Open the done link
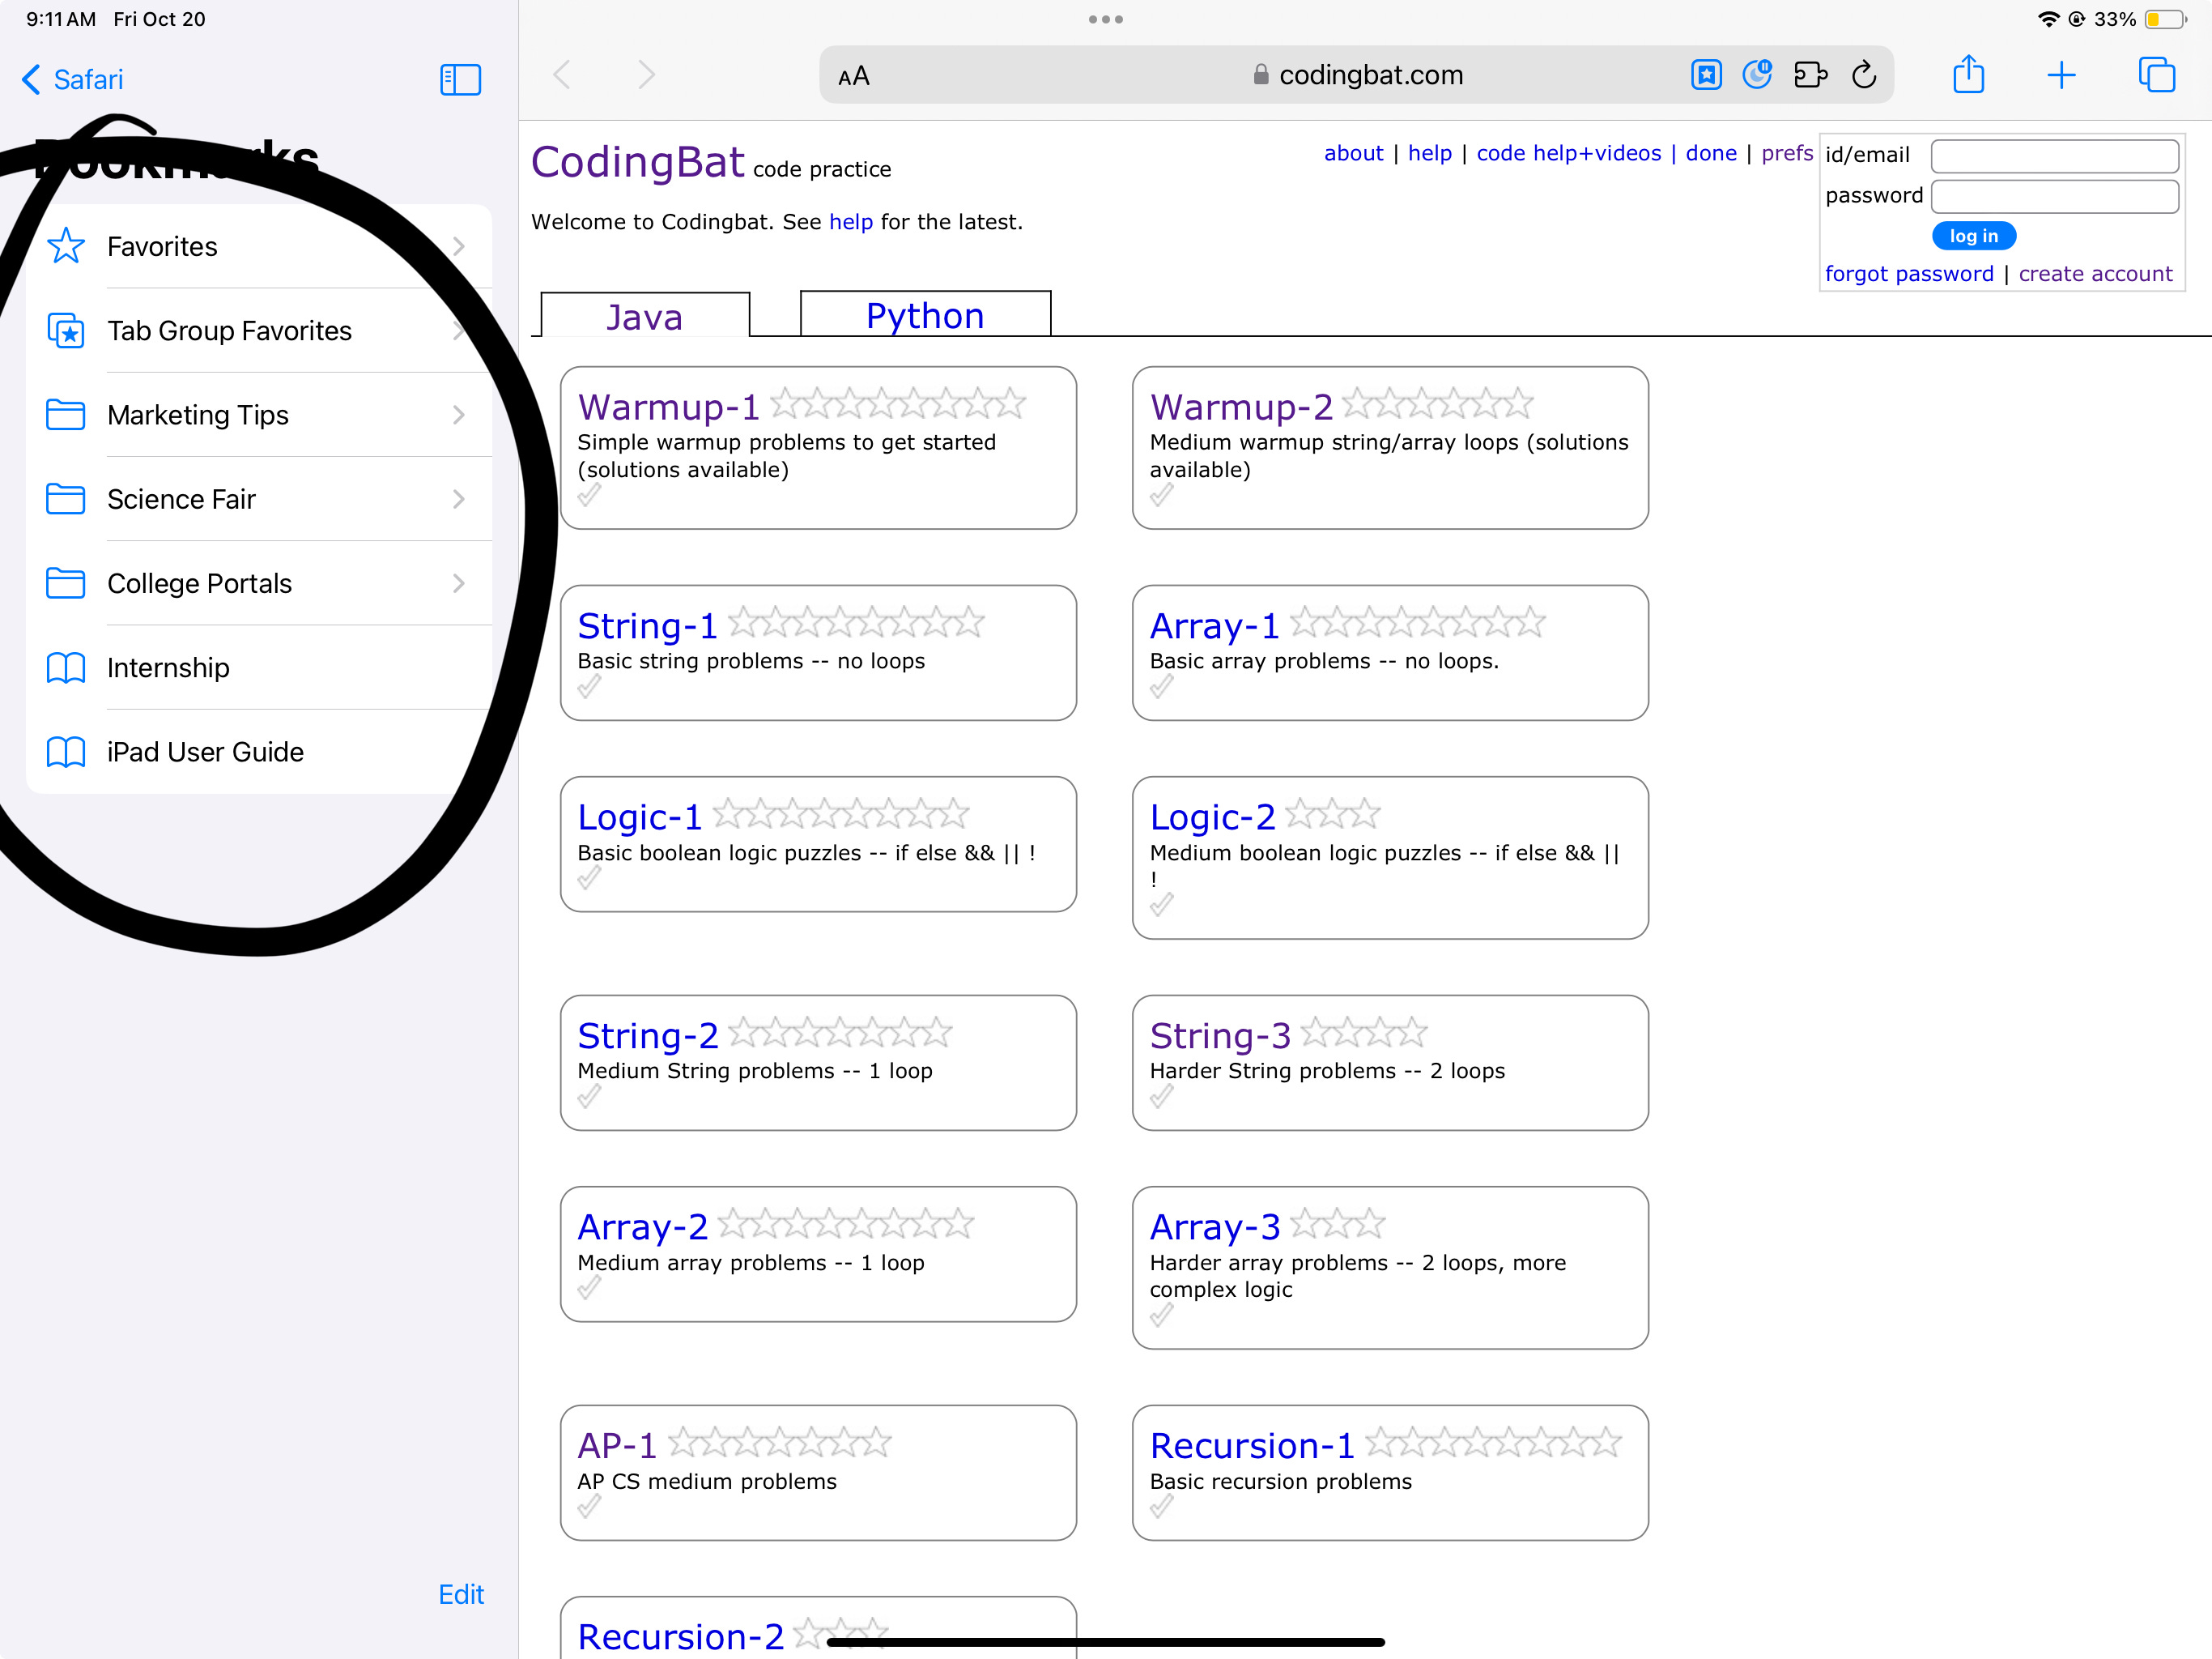The height and width of the screenshot is (1659, 2212). click(1711, 153)
